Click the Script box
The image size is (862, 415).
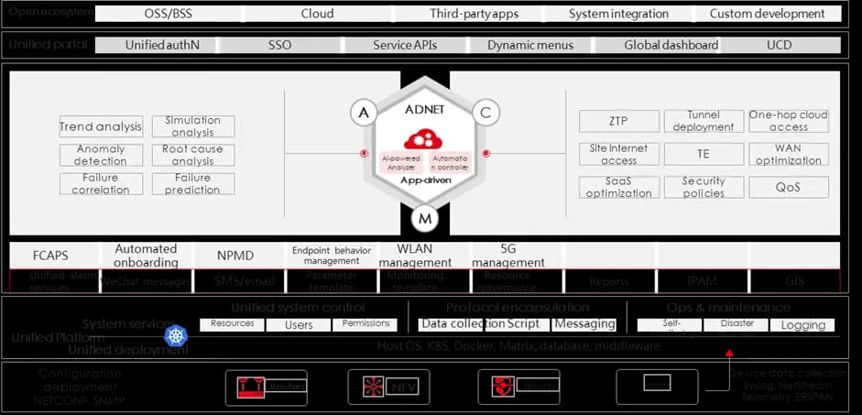click(518, 324)
